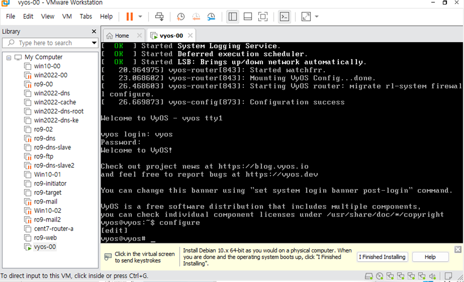Close the Home tab
The image size is (464, 282).
[x=139, y=35]
